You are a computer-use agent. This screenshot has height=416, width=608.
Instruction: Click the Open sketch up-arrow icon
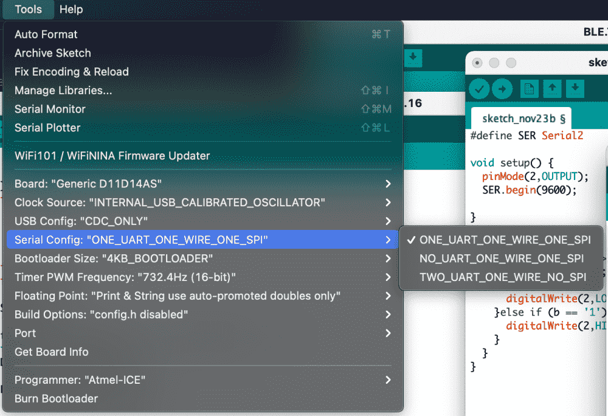[x=552, y=89]
